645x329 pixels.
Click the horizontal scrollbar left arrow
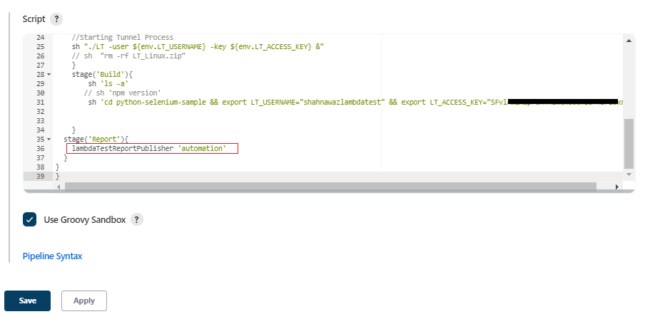58,187
